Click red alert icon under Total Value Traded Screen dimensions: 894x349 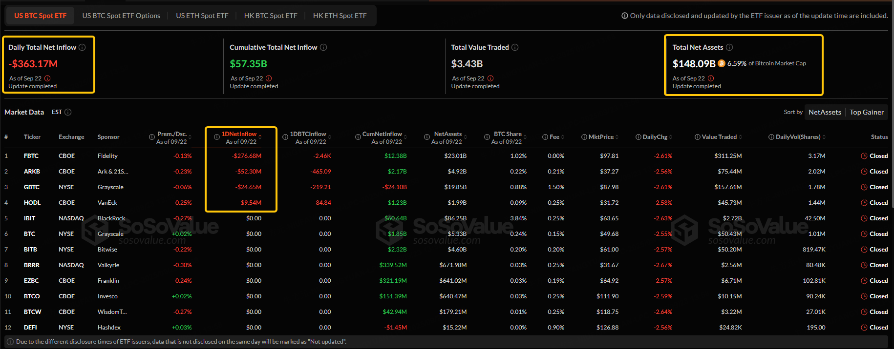pos(490,78)
